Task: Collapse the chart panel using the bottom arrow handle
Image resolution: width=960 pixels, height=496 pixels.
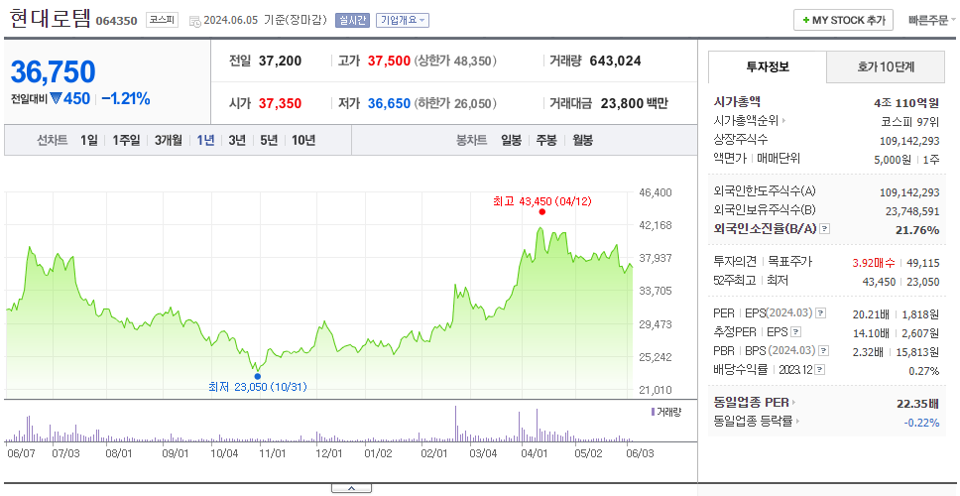Action: [351, 488]
